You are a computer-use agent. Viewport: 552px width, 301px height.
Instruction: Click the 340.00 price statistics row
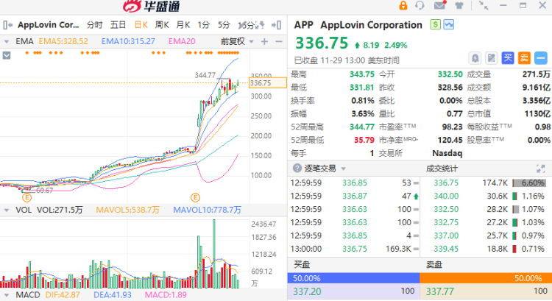click(x=486, y=196)
